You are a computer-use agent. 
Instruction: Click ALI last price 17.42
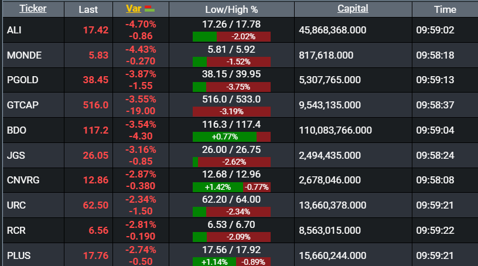[95, 30]
